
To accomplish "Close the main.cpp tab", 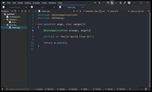I will pyautogui.click(x=83, y=7).
